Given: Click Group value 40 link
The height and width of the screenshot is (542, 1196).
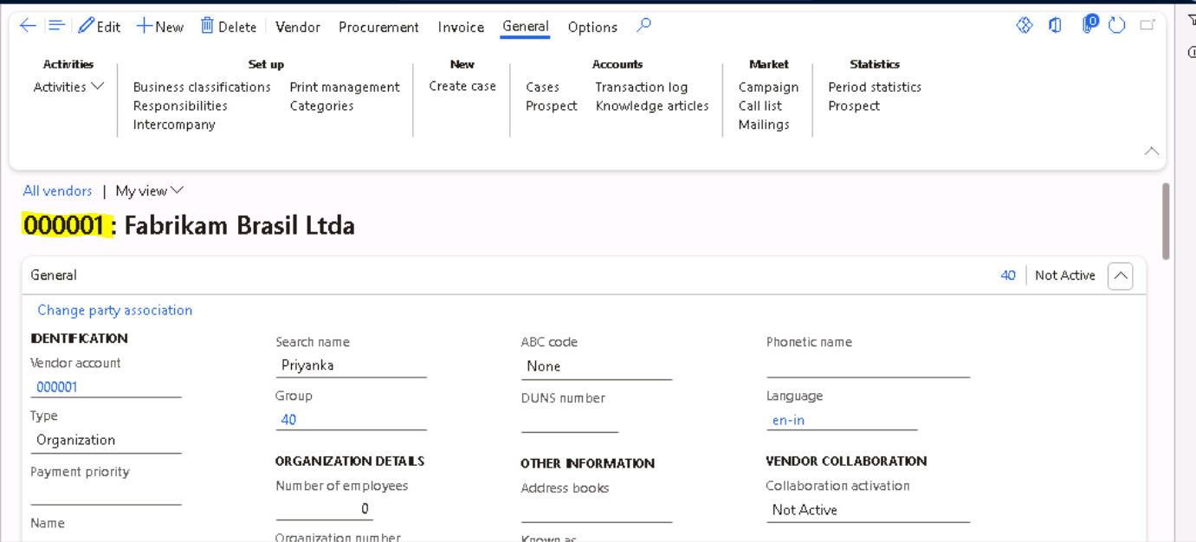Looking at the screenshot, I should [288, 420].
